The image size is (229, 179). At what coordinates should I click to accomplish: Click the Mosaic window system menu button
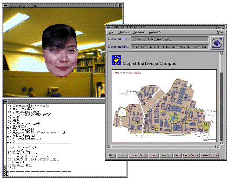(108, 27)
